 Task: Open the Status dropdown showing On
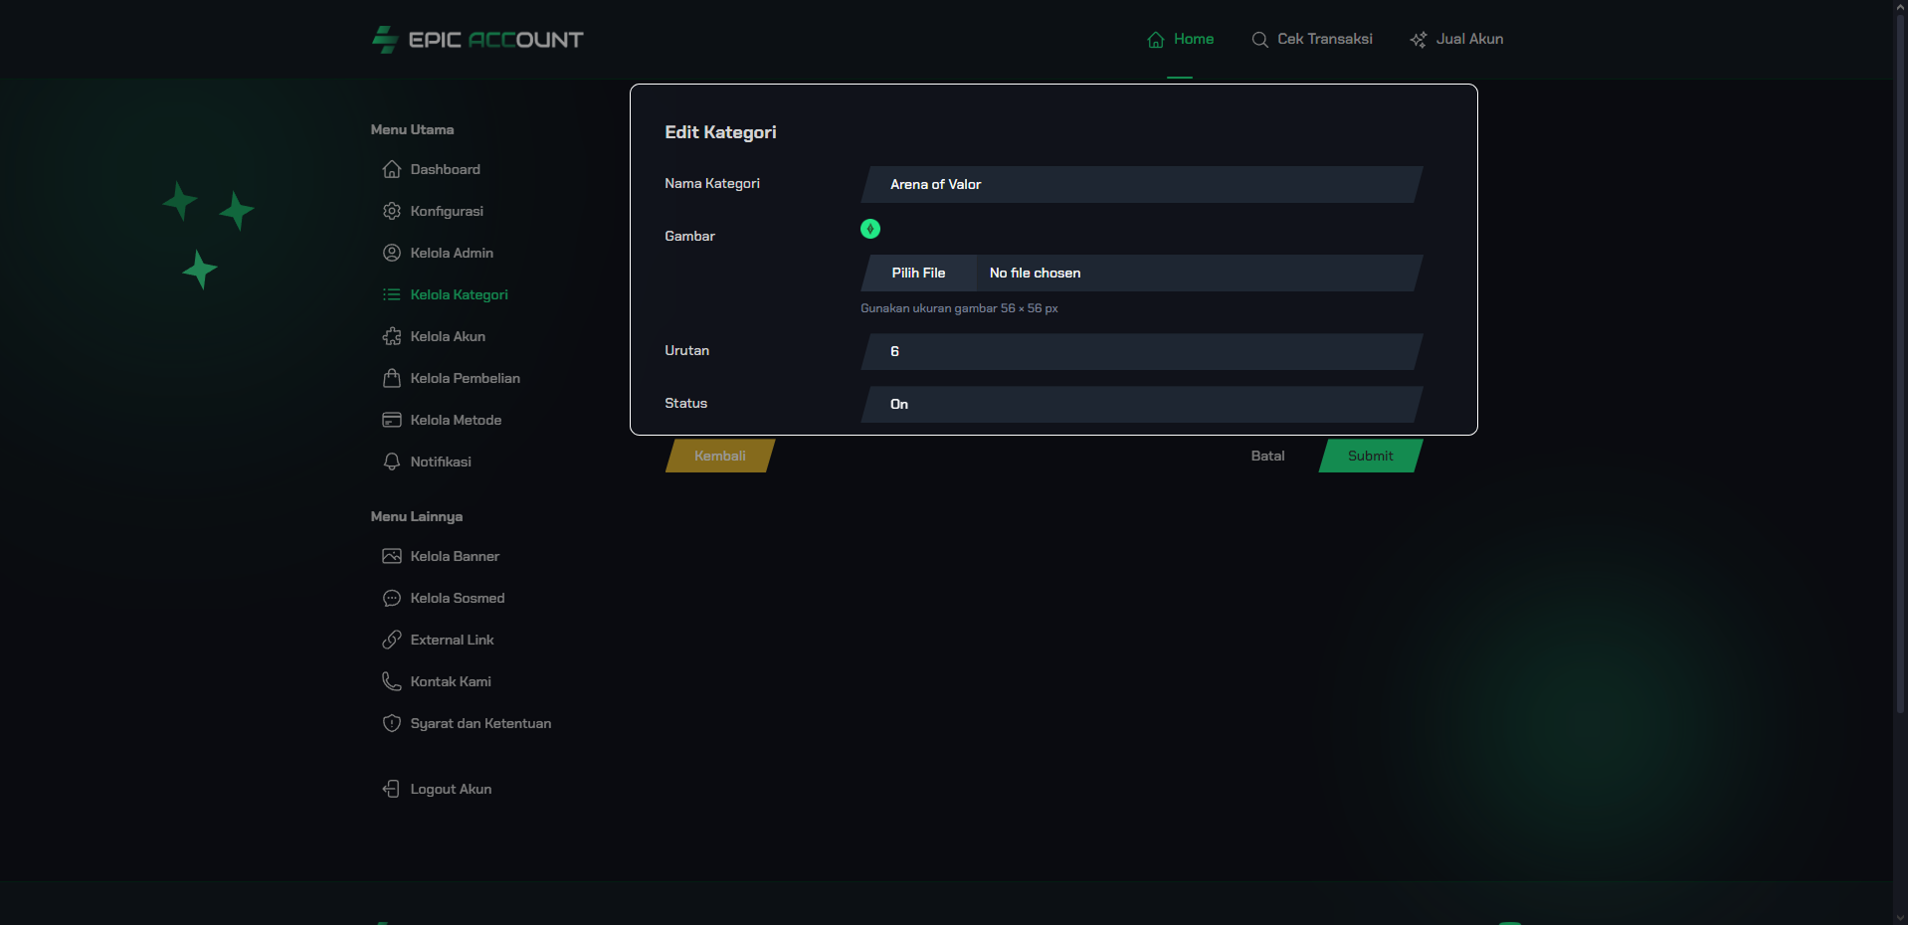(1142, 404)
